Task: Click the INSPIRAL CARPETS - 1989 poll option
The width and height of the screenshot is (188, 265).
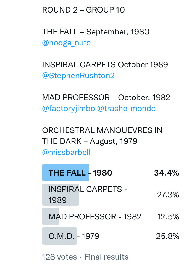Action: pos(88,195)
